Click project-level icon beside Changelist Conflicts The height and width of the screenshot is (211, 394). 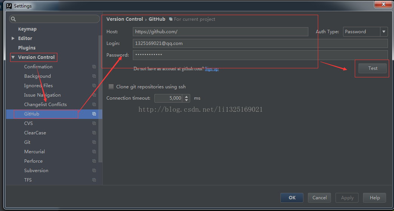[x=94, y=105]
